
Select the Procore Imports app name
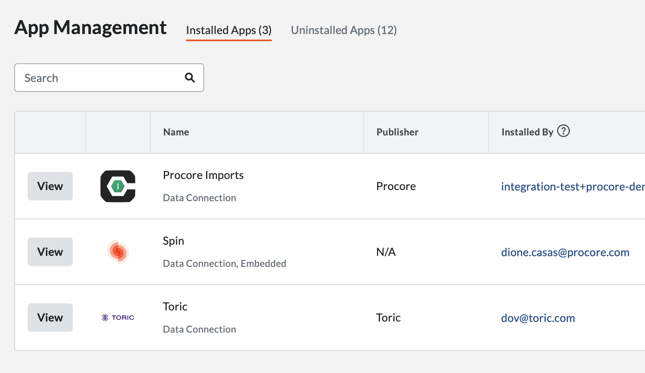coord(203,175)
